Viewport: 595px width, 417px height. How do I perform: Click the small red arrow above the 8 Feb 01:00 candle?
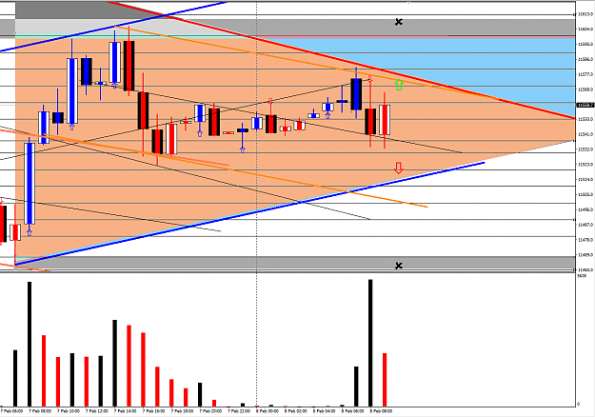(270, 101)
